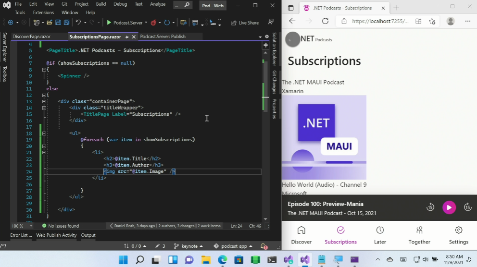Open the Edge settings and more menu
The width and height of the screenshot is (477, 267).
(x=467, y=21)
